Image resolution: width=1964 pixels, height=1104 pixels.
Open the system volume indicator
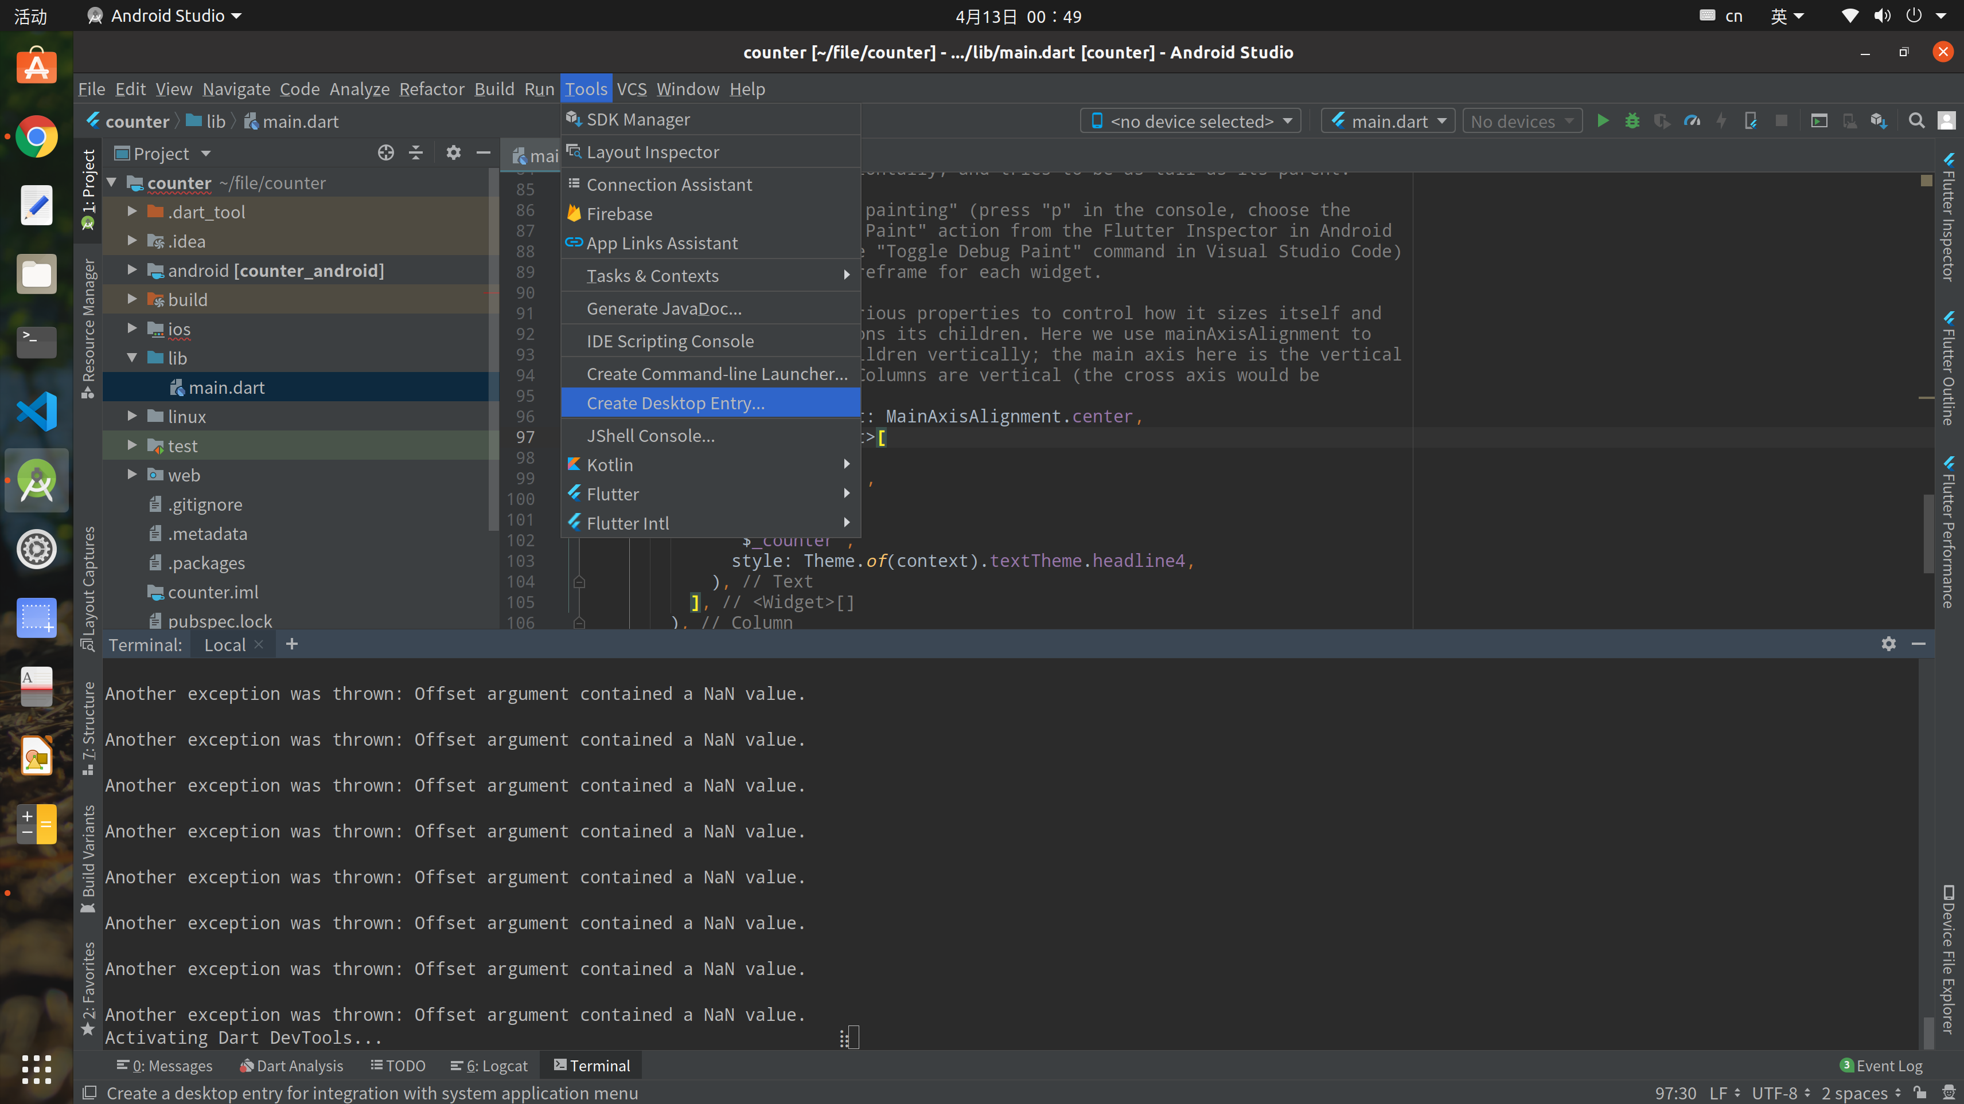tap(1883, 16)
